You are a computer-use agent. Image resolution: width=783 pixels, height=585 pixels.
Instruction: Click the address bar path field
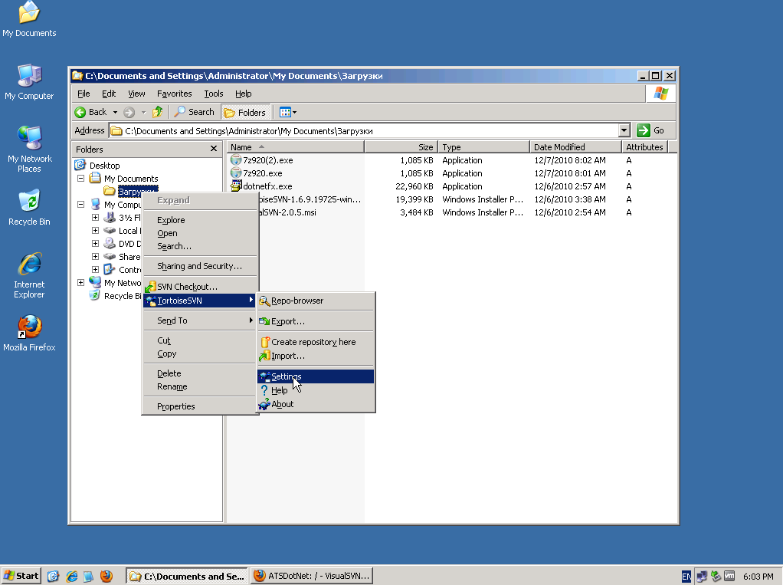tap(363, 131)
